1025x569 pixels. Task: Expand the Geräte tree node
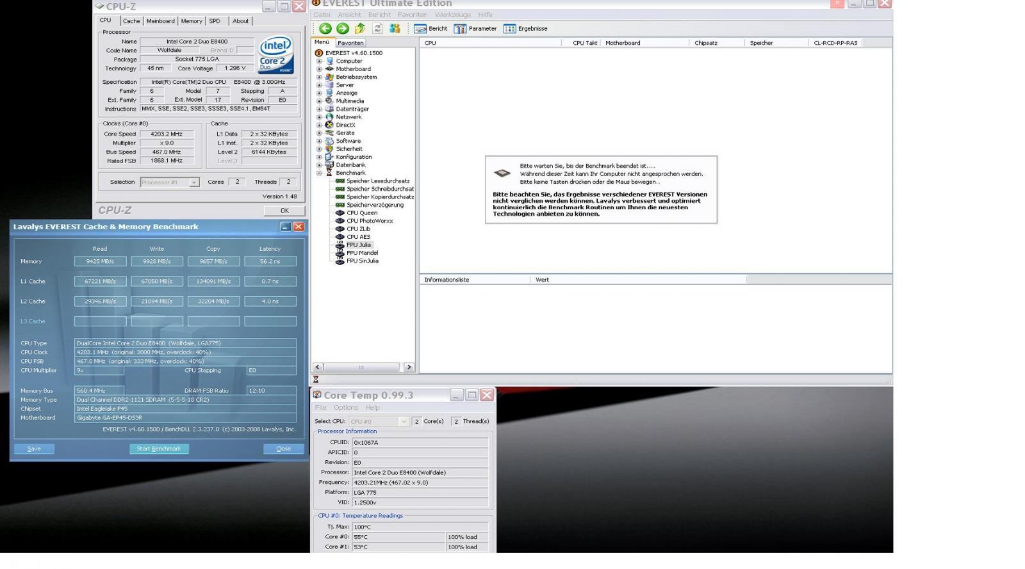[x=319, y=133]
